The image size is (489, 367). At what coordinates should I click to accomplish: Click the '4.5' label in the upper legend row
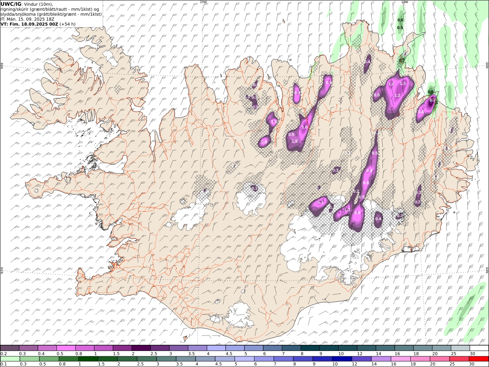point(229,354)
